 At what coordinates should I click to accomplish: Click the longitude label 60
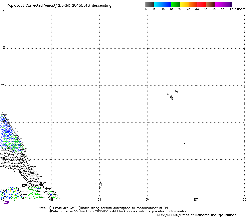click(244, 200)
